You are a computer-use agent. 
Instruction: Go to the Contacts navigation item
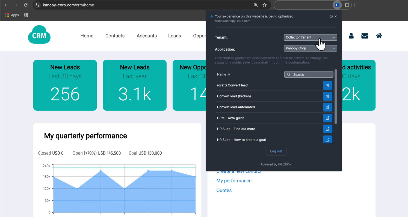coord(115,36)
